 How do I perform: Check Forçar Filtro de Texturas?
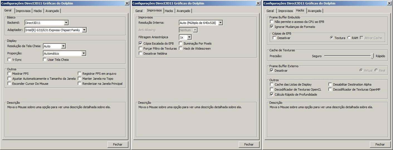141,49
